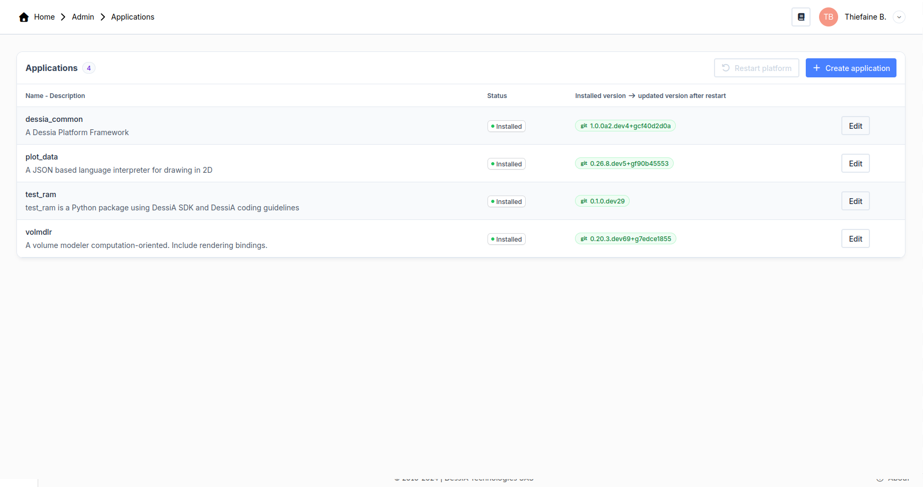Edit the volmdlr application

[x=855, y=239]
